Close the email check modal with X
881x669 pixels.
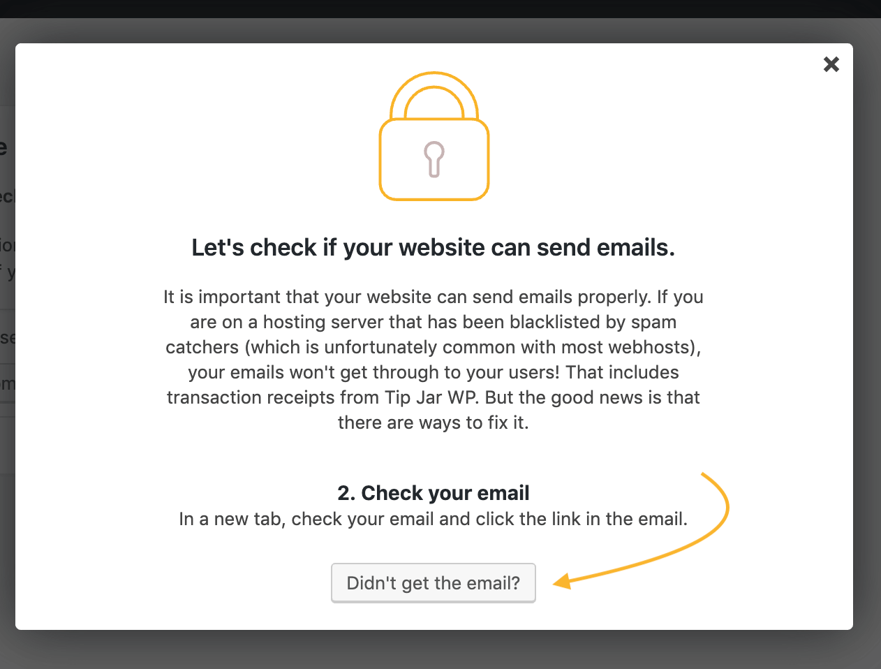point(831,64)
